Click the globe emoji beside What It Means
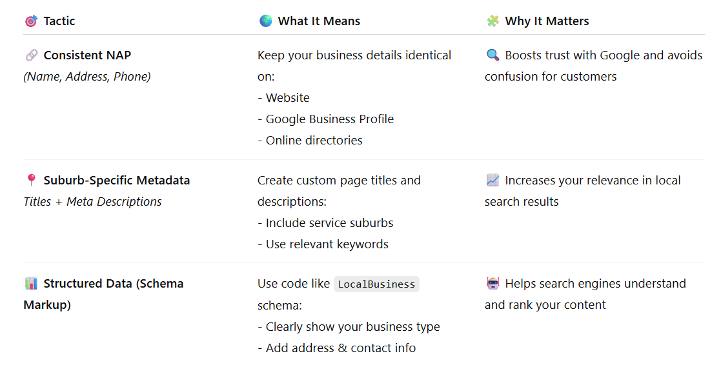This screenshot has width=721, height=365. [x=266, y=21]
